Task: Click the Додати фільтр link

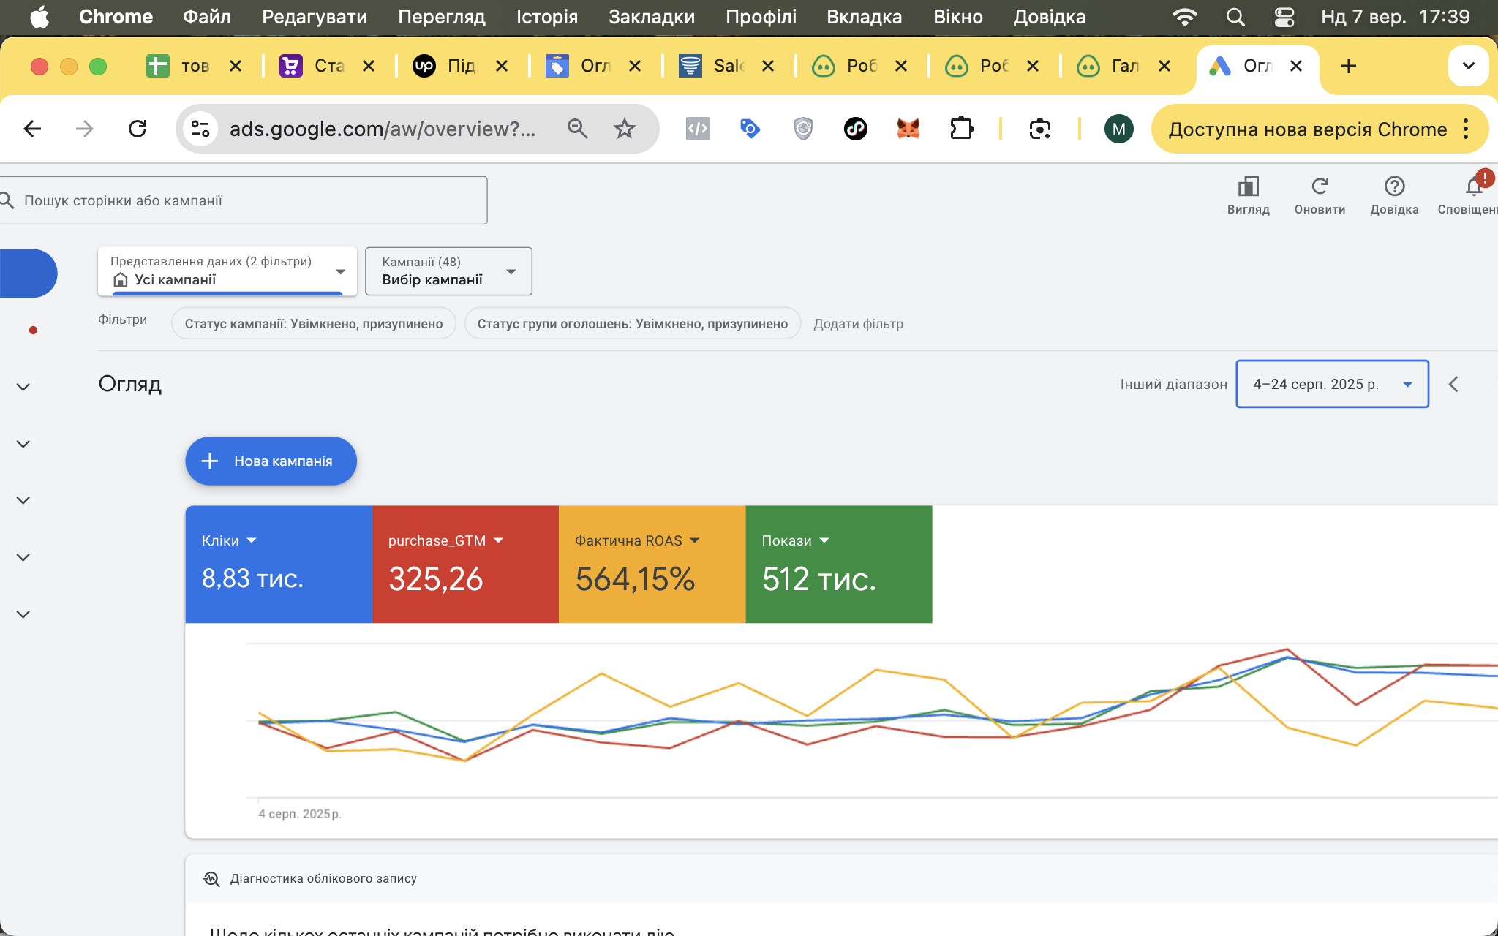Action: 858,324
